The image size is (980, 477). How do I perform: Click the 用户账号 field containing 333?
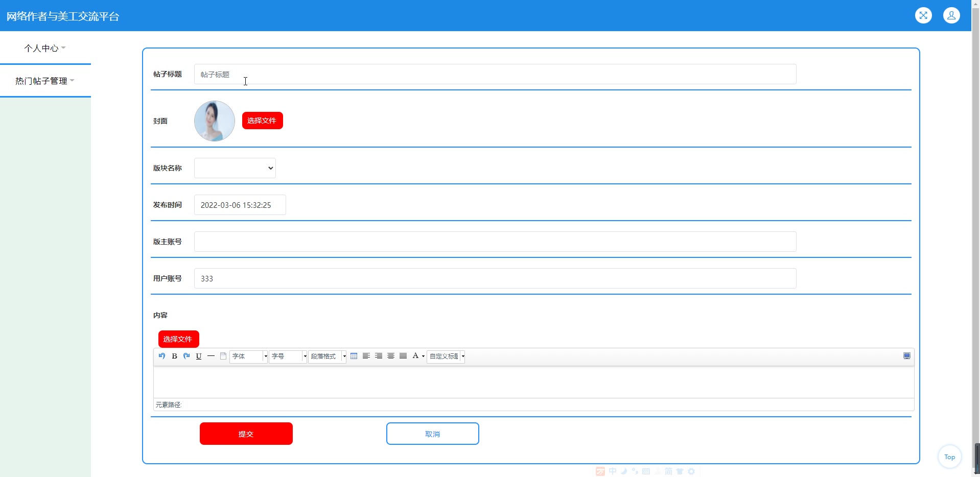(x=495, y=278)
